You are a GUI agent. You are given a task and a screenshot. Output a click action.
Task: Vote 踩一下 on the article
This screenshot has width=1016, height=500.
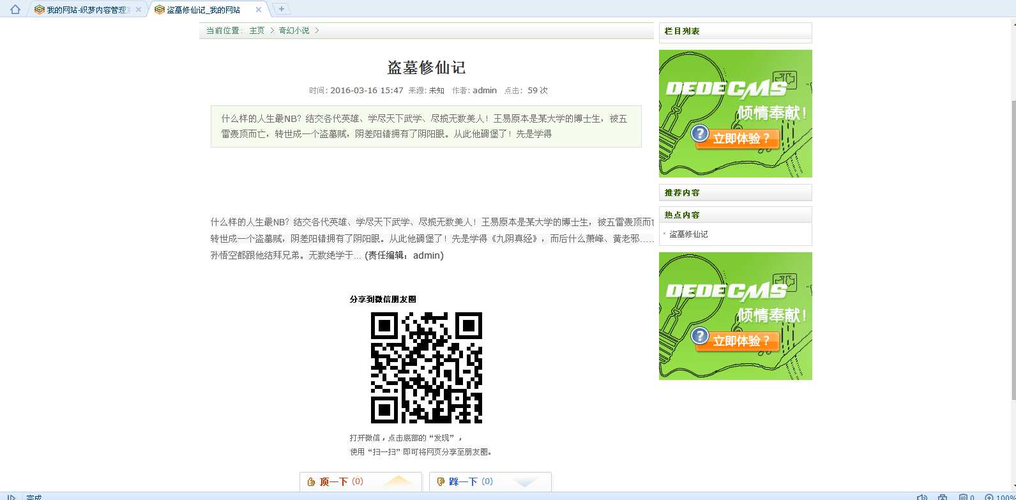coord(490,481)
